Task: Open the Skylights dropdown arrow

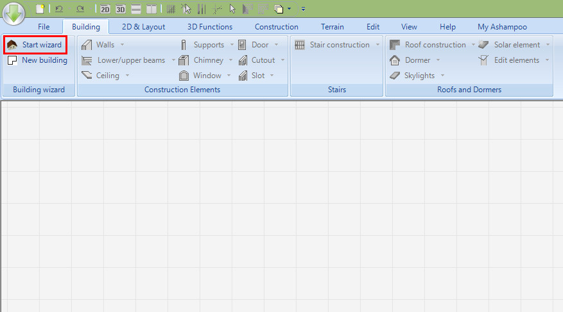Action: point(443,76)
